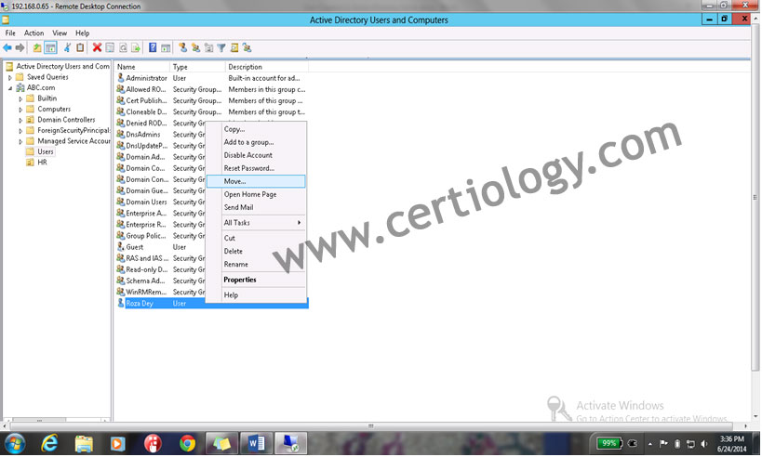Toggle the Action Pane toolbar icon
Screen dimensions: 762x457
(166, 47)
